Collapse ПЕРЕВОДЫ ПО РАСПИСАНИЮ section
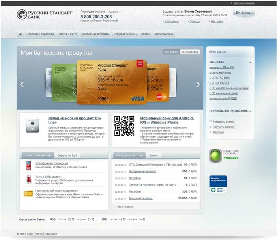The image size is (277, 240). [x=250, y=111]
